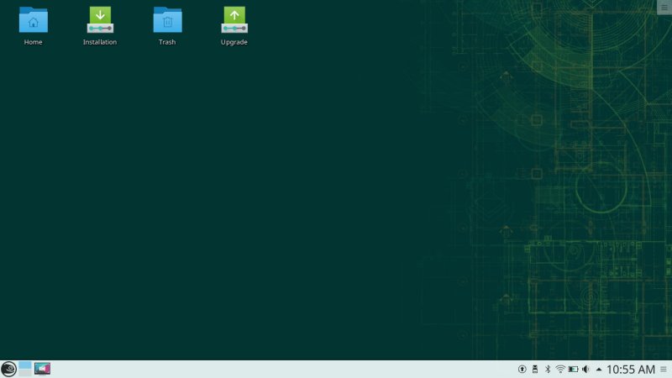
Task: Open the Trash desktop icon
Action: (167, 20)
